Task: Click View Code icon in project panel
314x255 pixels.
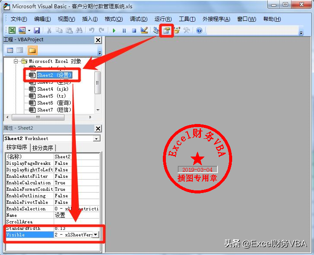Action: [10, 50]
